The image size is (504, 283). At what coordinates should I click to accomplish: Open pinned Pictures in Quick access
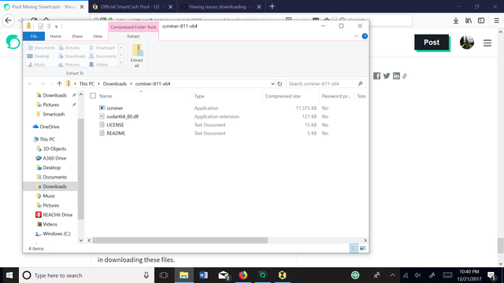coord(50,105)
